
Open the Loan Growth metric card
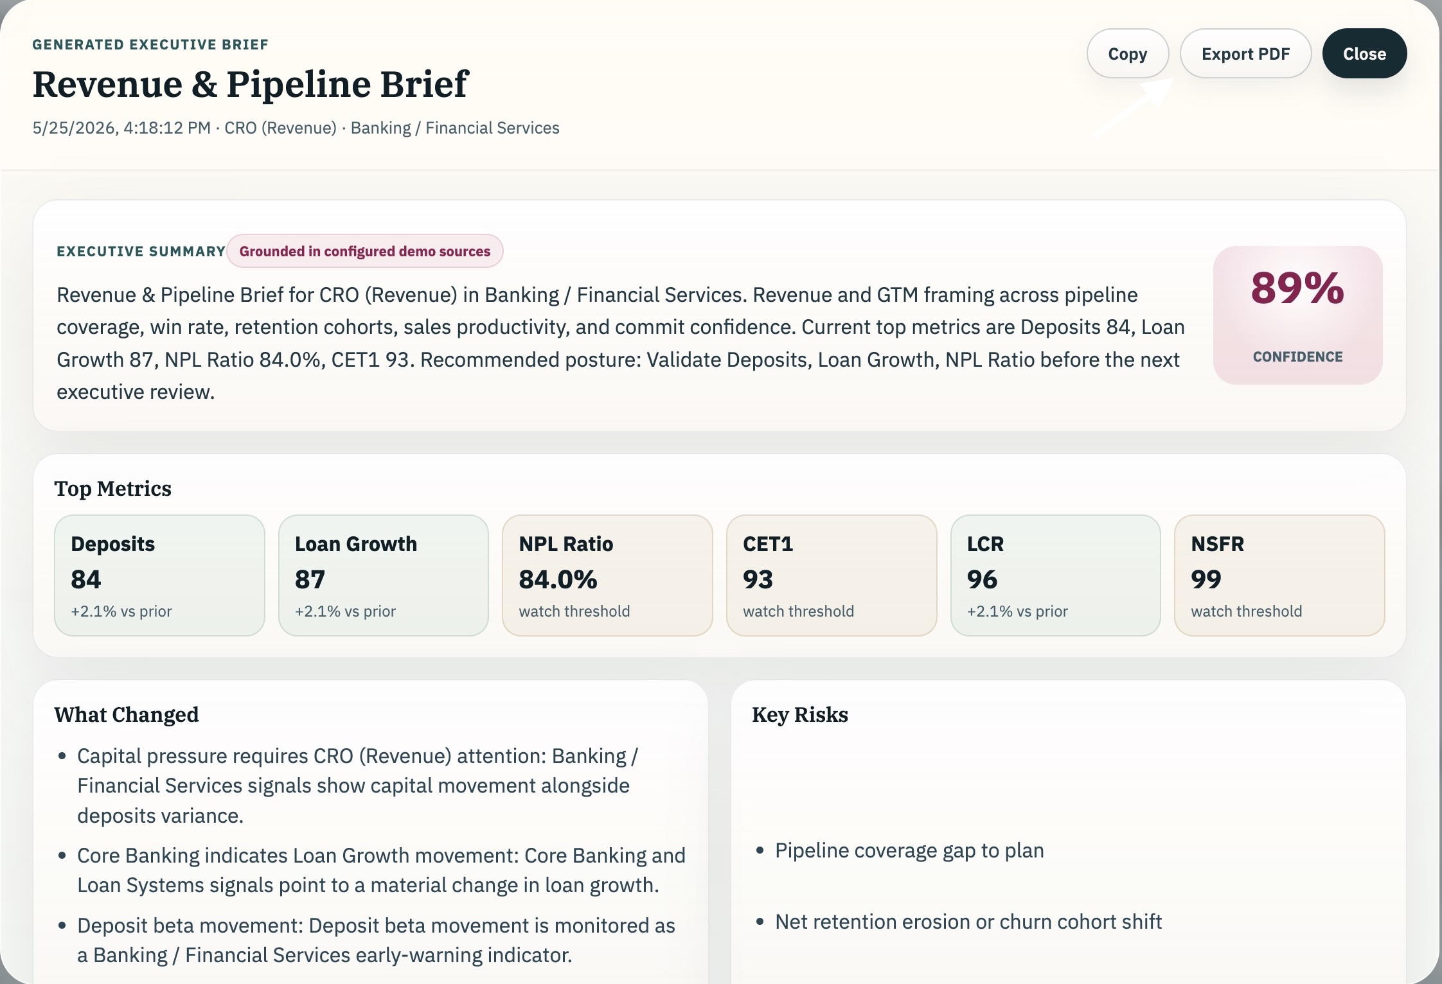click(384, 575)
